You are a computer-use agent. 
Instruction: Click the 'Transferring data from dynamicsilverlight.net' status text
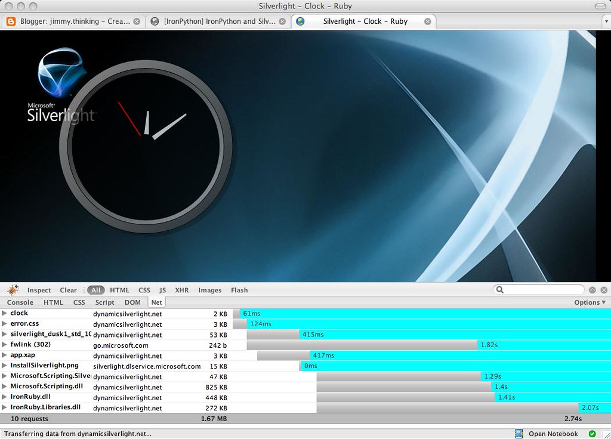click(78, 434)
